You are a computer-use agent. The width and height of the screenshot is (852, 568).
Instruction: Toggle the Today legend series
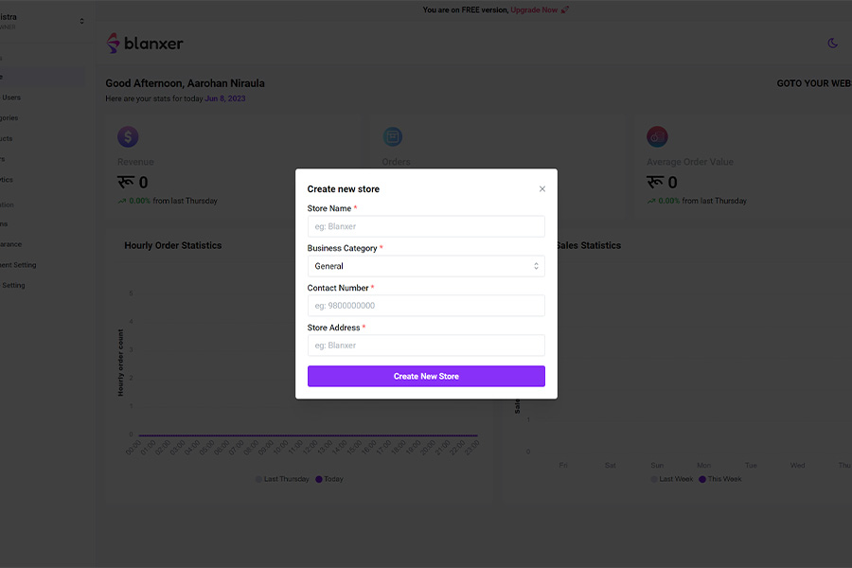[x=328, y=479]
